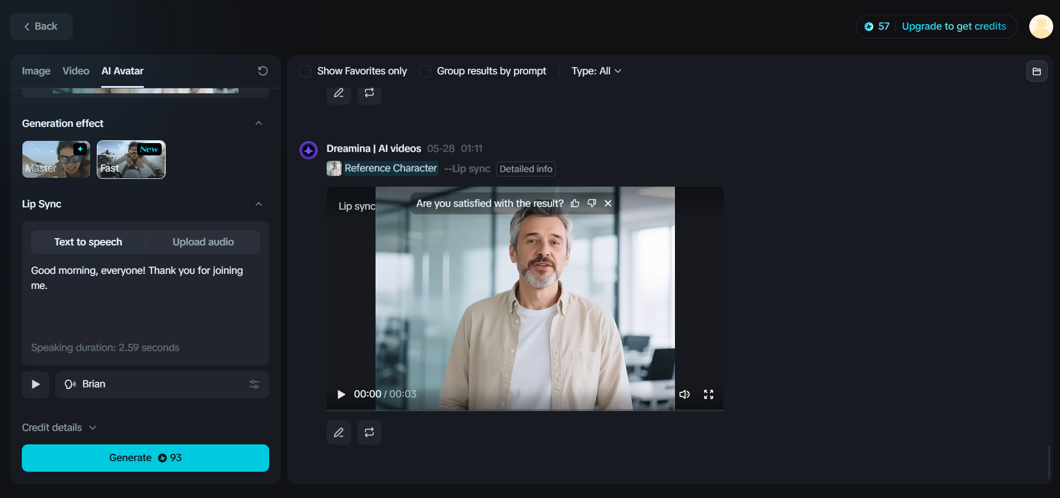Collapse the Lip Sync section

[x=259, y=204]
